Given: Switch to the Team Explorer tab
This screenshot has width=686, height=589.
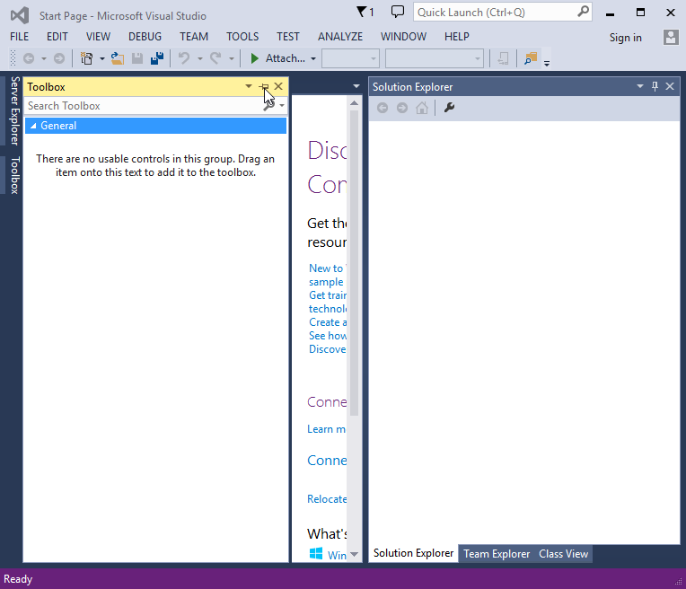Looking at the screenshot, I should tap(497, 554).
